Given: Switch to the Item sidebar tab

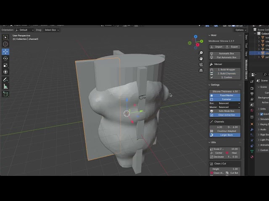Looking at the screenshot, I should click(x=246, y=37).
